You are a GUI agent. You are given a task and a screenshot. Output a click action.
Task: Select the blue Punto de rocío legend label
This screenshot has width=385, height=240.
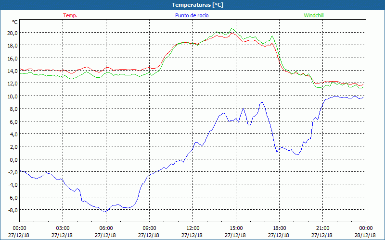pyautogui.click(x=192, y=15)
